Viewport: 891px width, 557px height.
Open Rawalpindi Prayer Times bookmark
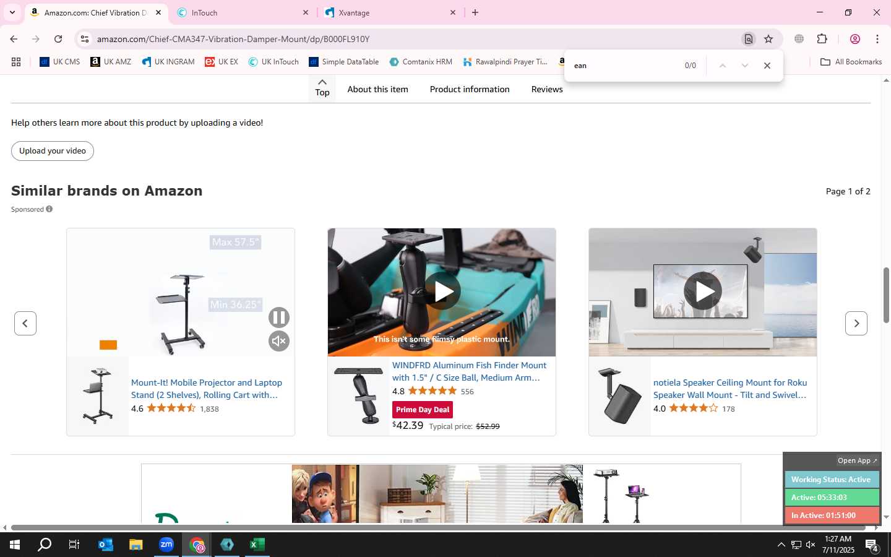click(x=505, y=62)
